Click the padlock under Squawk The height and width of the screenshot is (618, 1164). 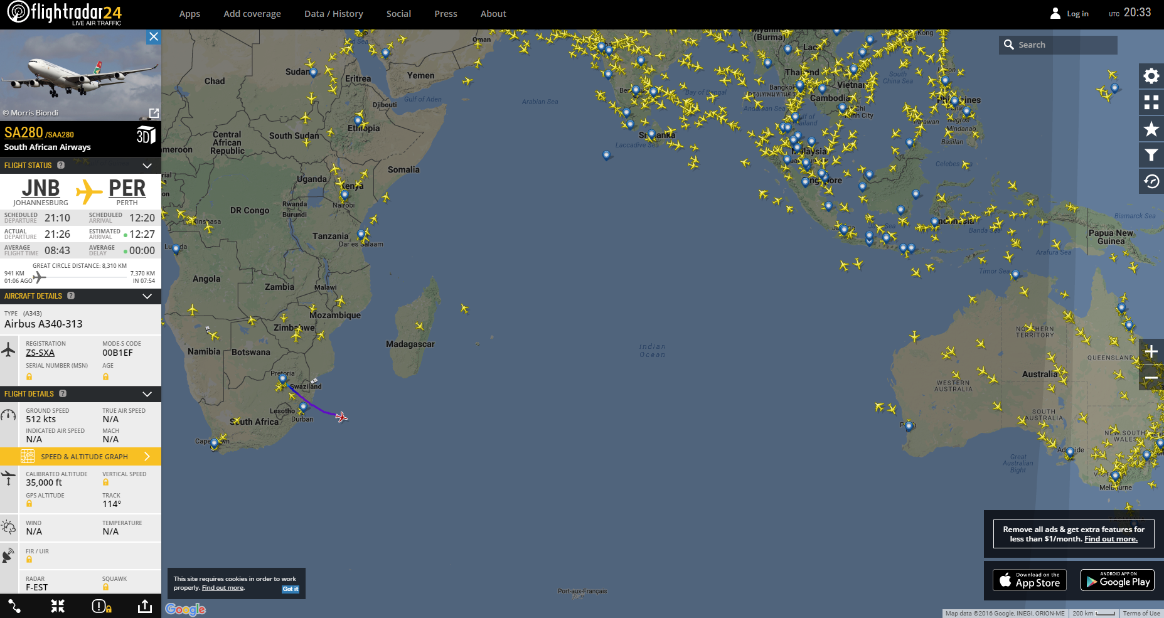coord(105,587)
